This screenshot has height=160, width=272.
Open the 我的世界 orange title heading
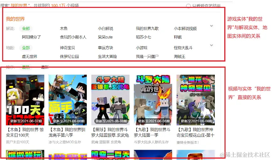(x=15, y=19)
